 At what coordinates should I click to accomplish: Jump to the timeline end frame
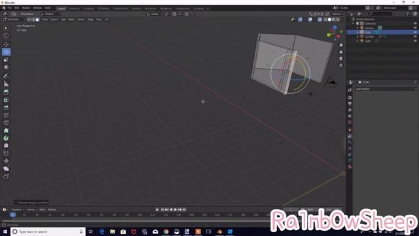click(184, 210)
